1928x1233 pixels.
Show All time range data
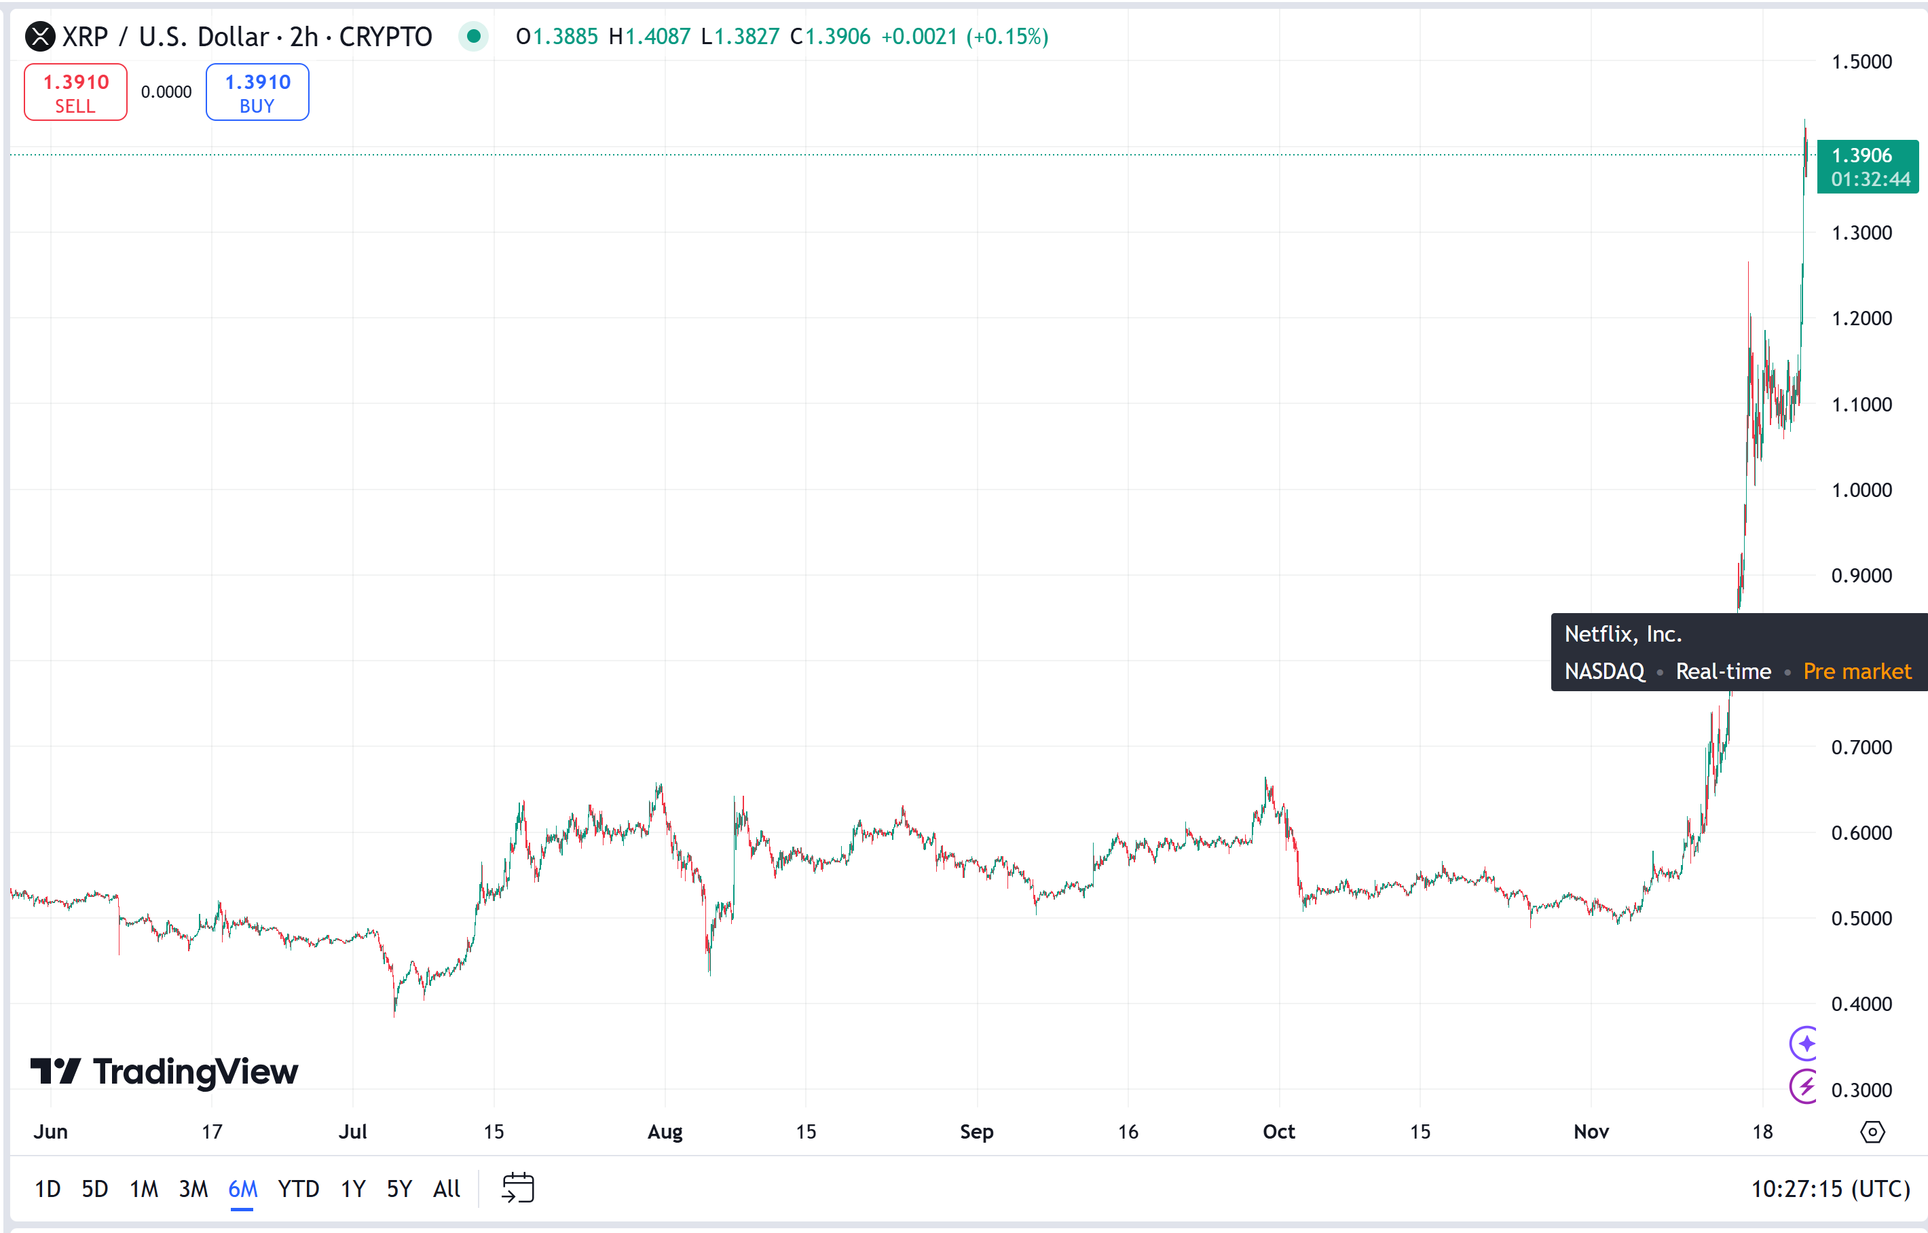click(x=447, y=1189)
